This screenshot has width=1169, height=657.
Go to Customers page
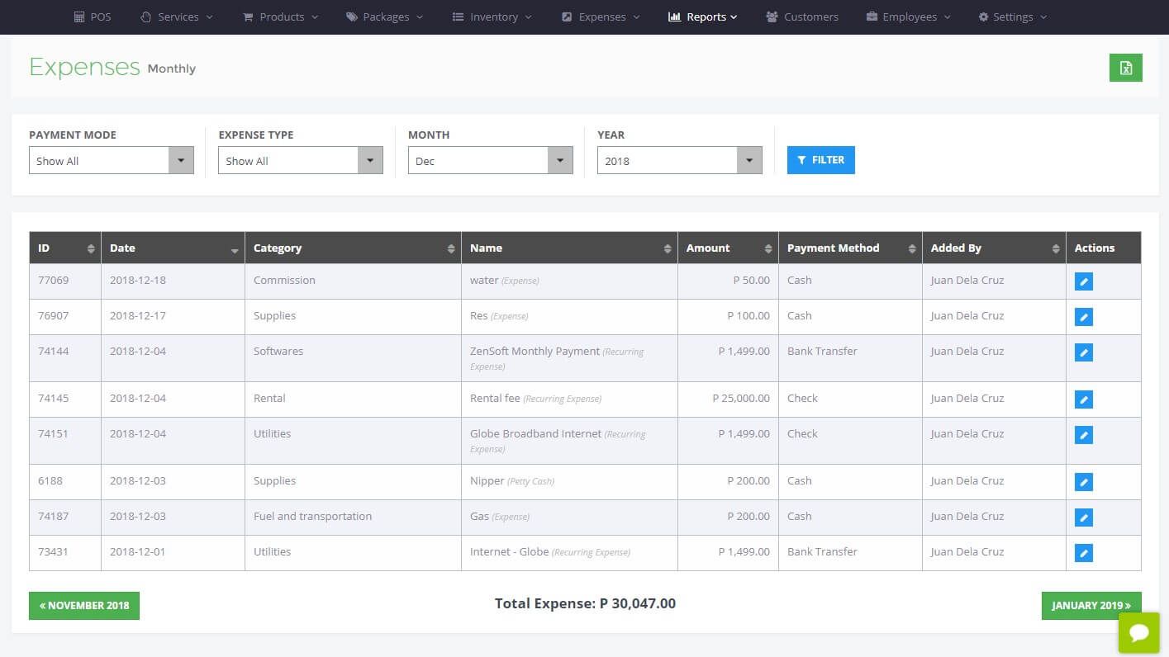(802, 17)
